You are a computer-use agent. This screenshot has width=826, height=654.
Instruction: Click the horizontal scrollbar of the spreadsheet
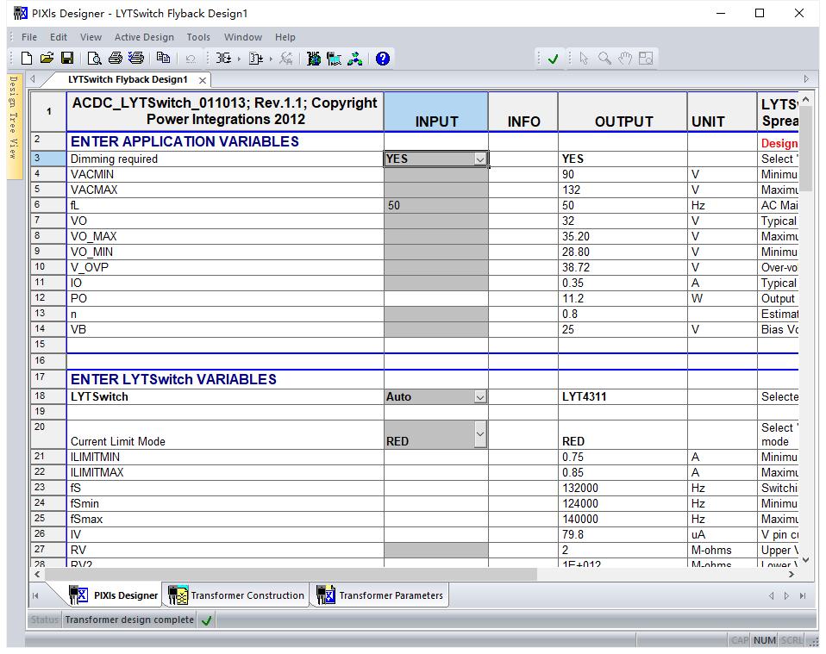[291, 575]
